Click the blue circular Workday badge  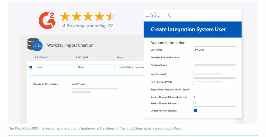click(x=37, y=46)
